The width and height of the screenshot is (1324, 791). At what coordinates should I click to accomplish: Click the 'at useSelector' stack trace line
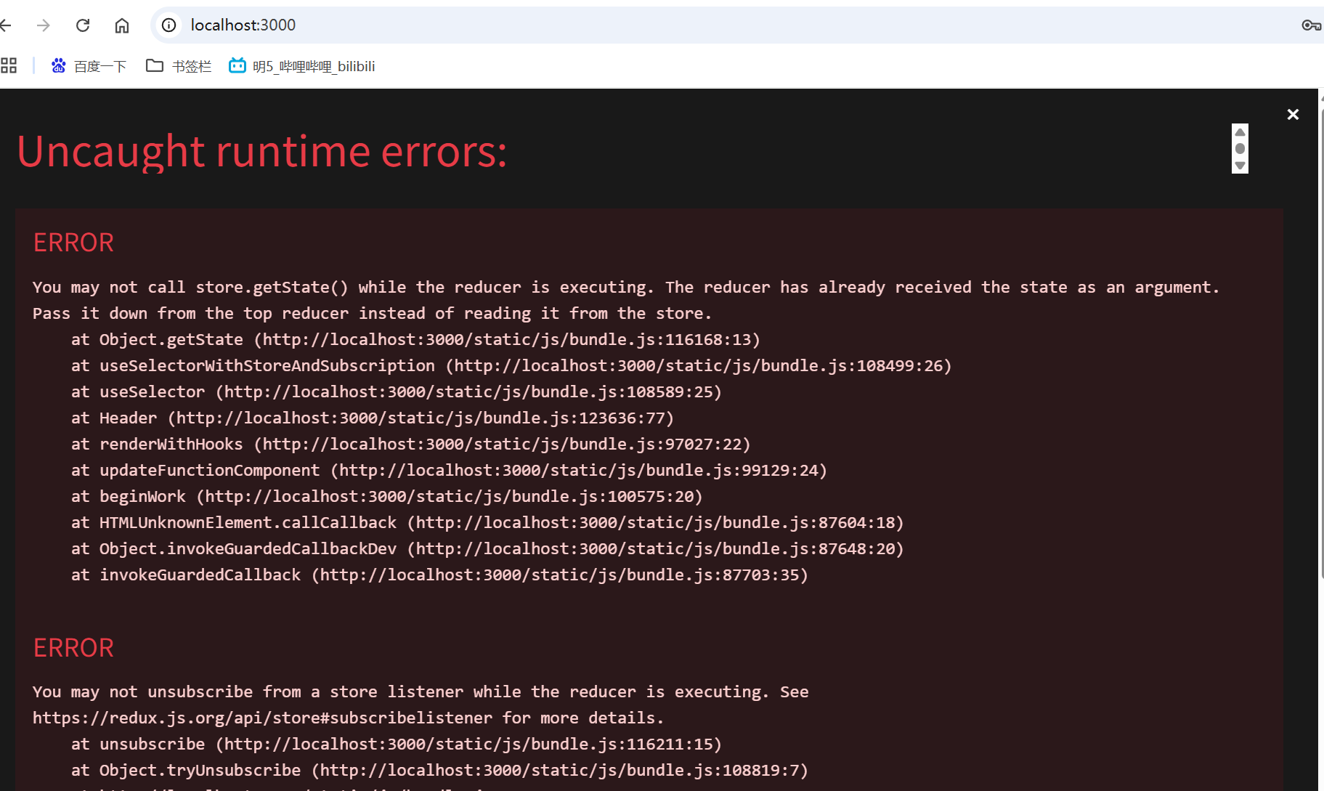coord(397,392)
